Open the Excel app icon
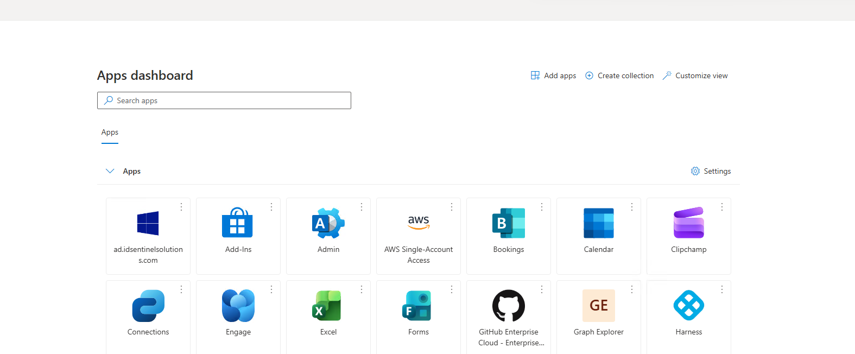 [x=327, y=306]
